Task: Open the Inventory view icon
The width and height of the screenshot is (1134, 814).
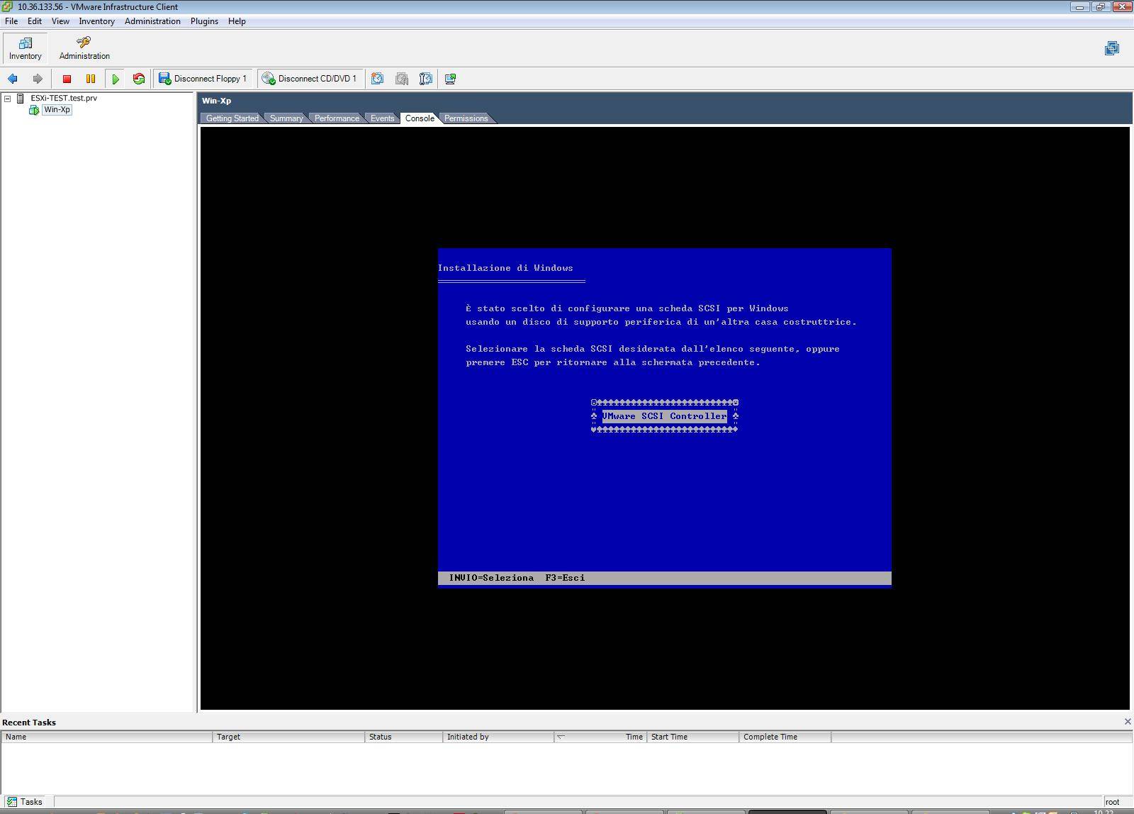Action: pyautogui.click(x=26, y=43)
